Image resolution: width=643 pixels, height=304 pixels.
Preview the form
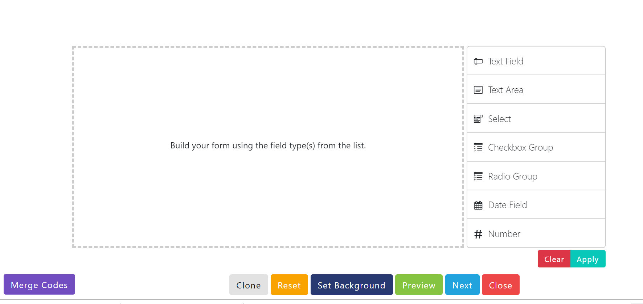(419, 285)
